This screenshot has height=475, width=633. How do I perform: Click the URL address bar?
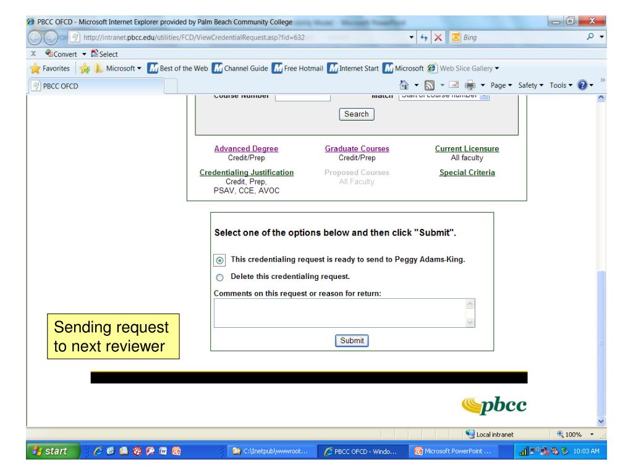(x=238, y=37)
